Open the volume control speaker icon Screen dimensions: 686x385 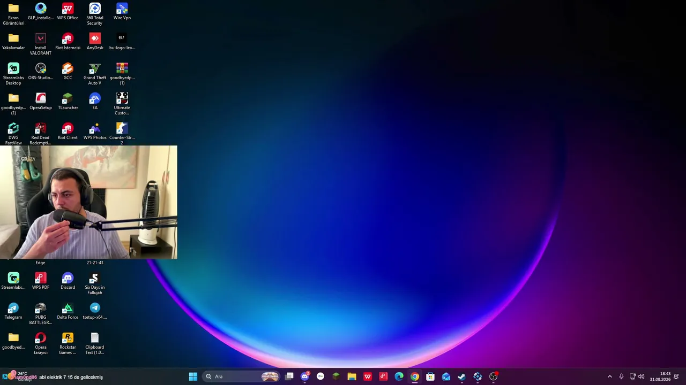[x=642, y=376]
